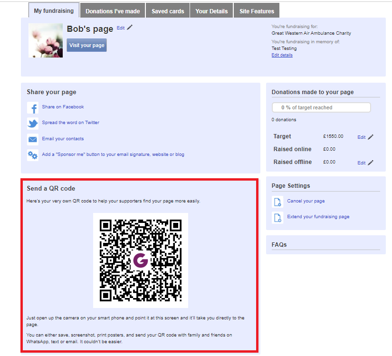Click Share on Facebook link
Image resolution: width=392 pixels, height=356 pixels.
(63, 107)
